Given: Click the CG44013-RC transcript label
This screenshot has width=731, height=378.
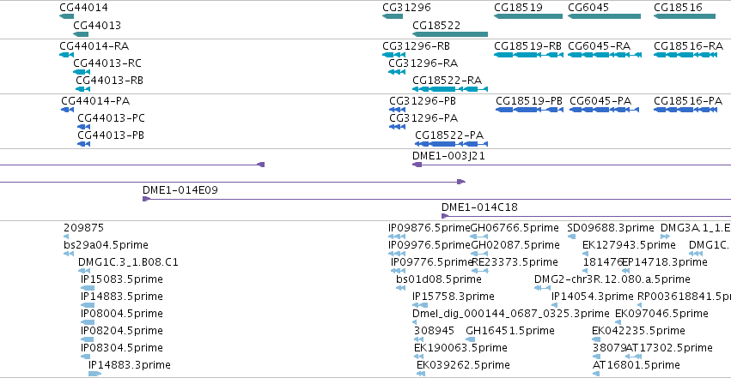Looking at the screenshot, I should pos(107,63).
